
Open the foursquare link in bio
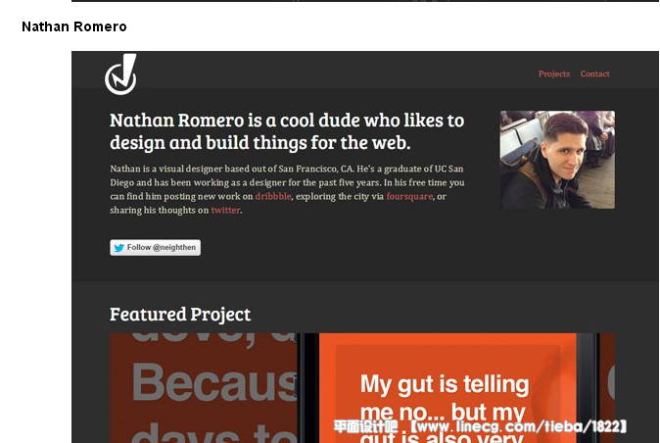pos(409,196)
